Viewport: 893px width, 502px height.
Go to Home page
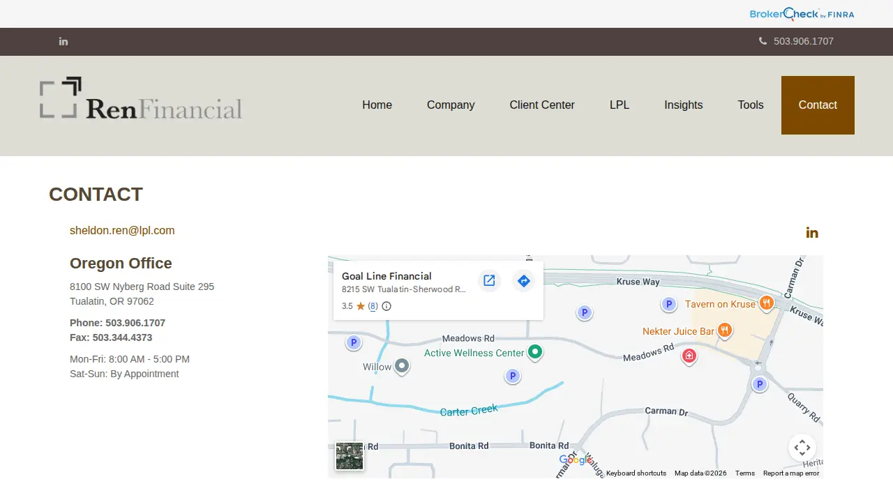(377, 105)
